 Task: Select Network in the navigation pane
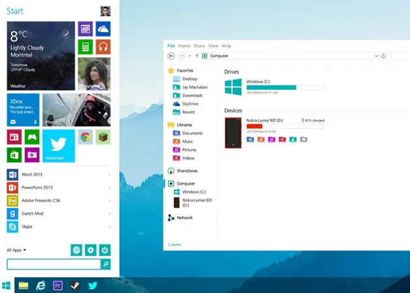180,217
